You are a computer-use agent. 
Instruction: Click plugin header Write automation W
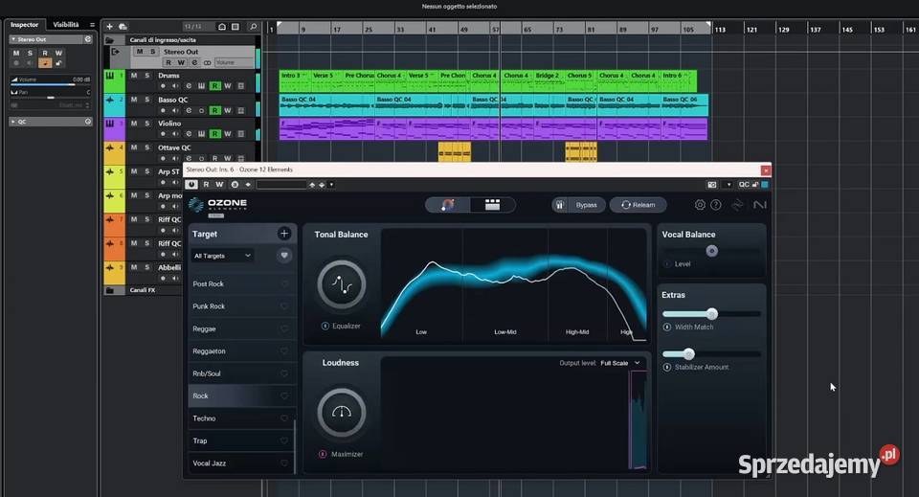pyautogui.click(x=220, y=185)
